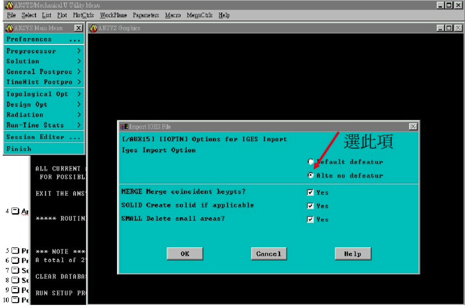The height and width of the screenshot is (306, 465).
Task: Click outline item icon numbered 8
Action: [x=15, y=280]
